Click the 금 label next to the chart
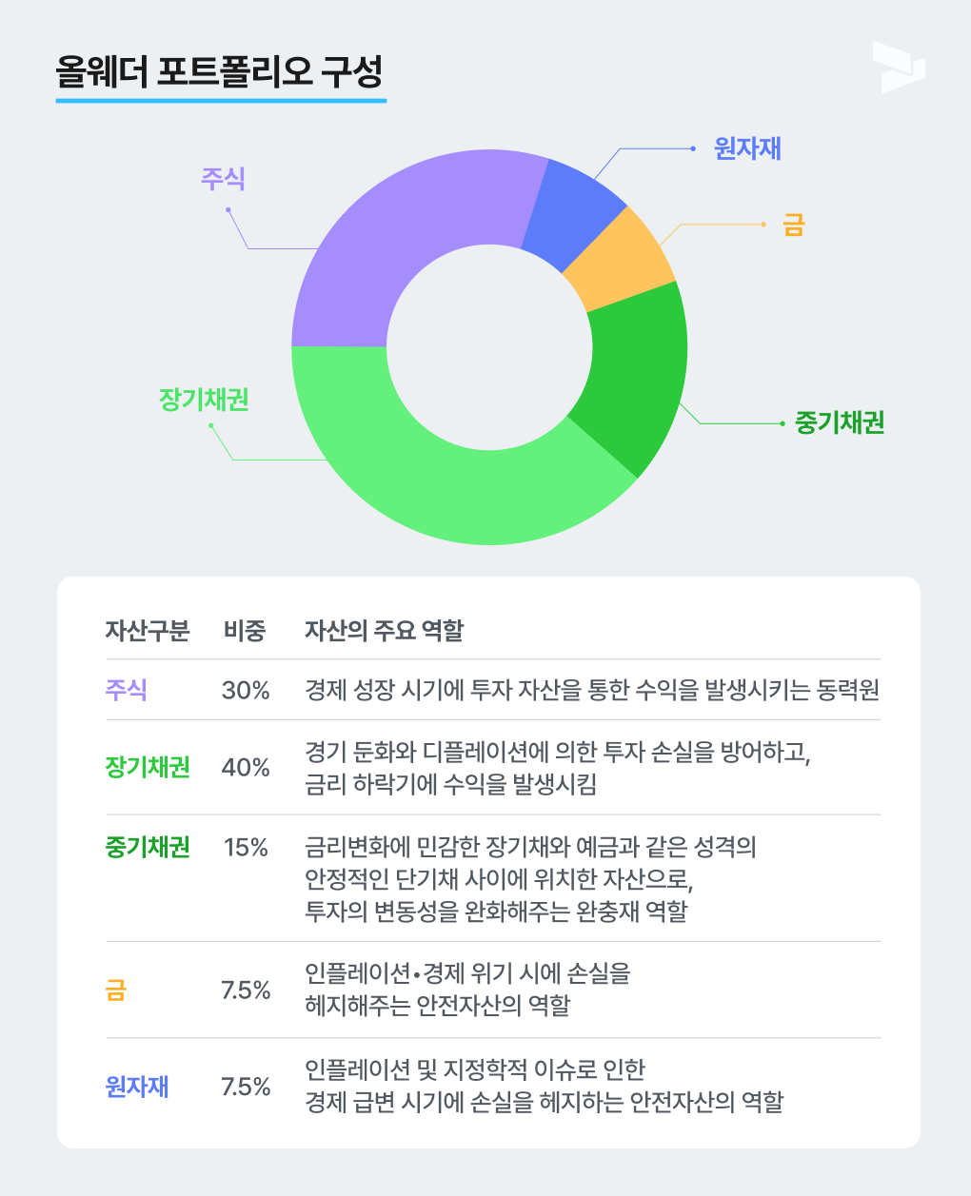The image size is (971, 1196). 793,225
